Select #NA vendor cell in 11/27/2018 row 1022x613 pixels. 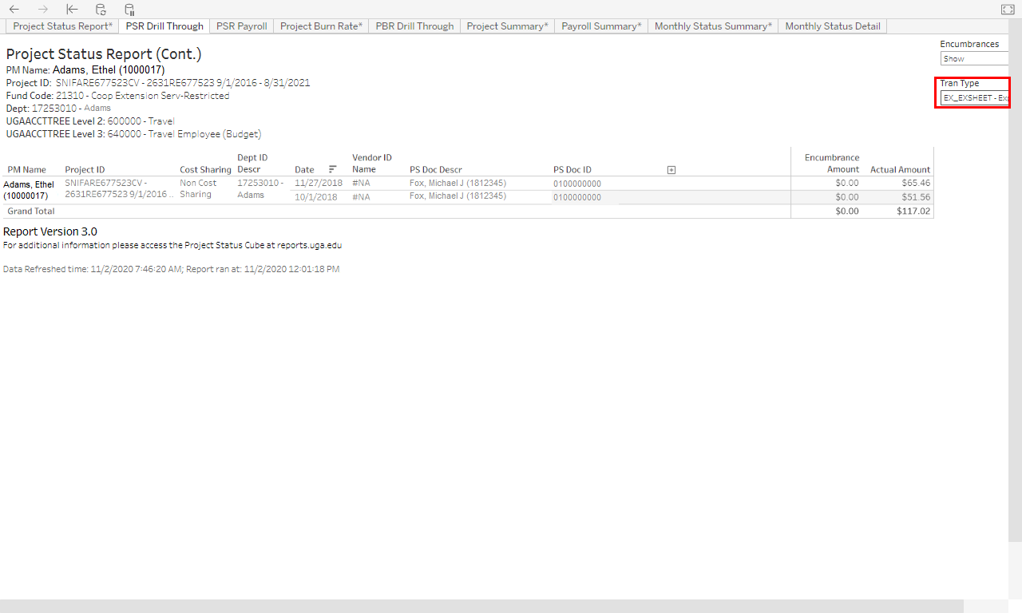coord(361,184)
